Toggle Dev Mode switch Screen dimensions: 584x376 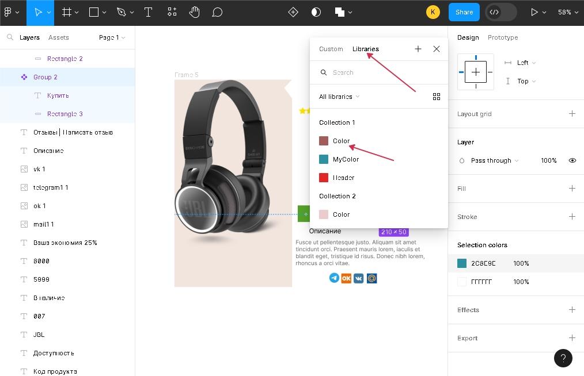pos(500,12)
